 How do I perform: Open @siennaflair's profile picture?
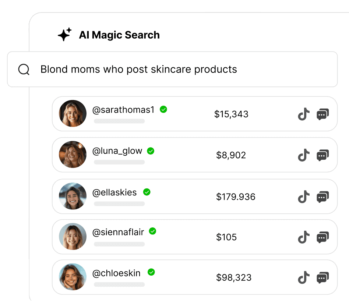pyautogui.click(x=73, y=237)
